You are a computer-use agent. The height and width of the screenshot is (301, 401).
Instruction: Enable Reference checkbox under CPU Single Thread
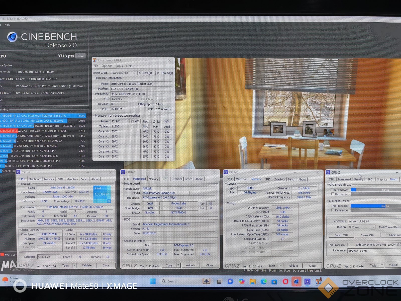pyautogui.click(x=333, y=194)
